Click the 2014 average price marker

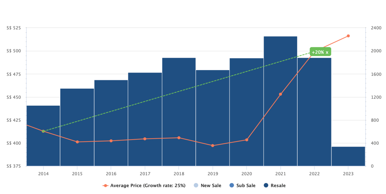point(43,131)
